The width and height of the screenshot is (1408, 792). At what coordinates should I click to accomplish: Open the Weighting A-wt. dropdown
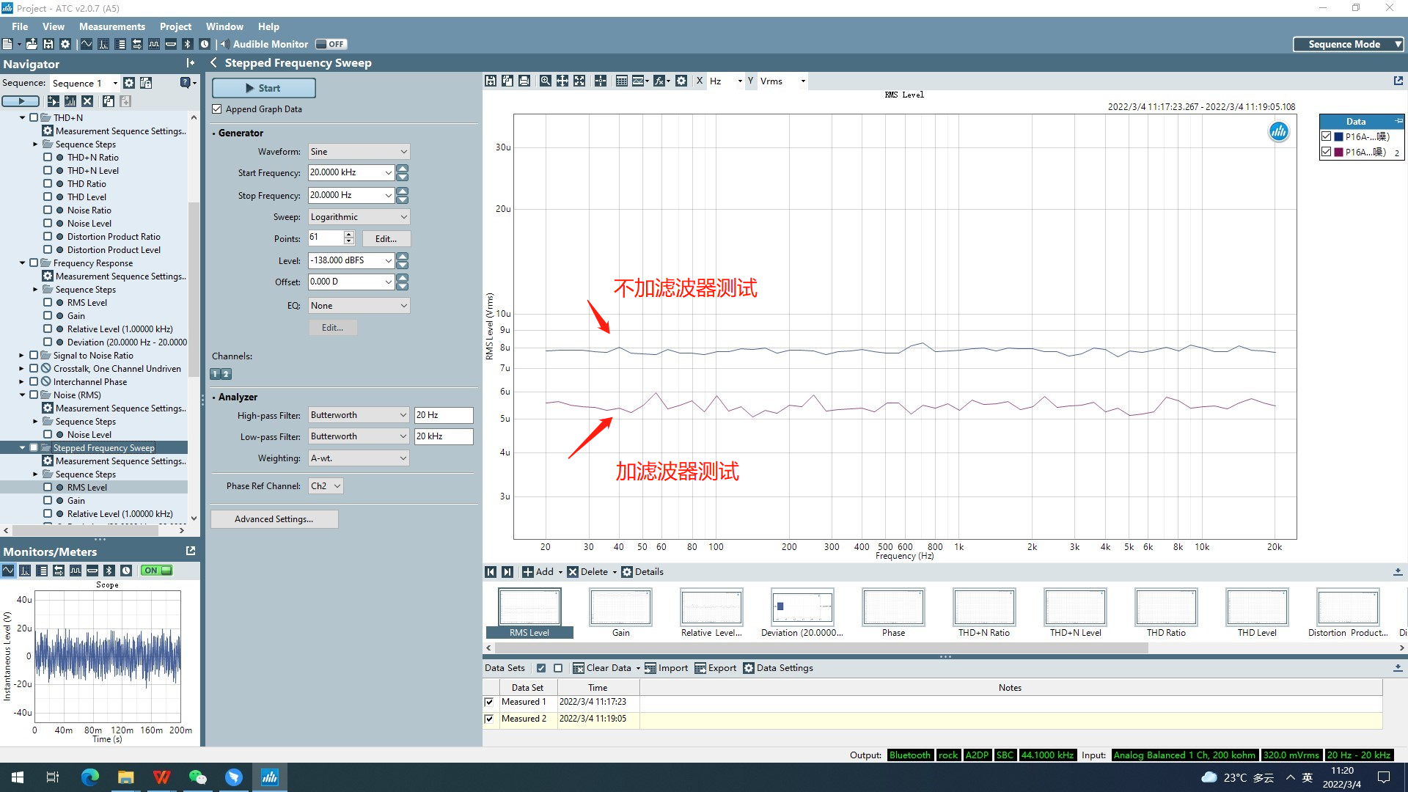click(359, 458)
